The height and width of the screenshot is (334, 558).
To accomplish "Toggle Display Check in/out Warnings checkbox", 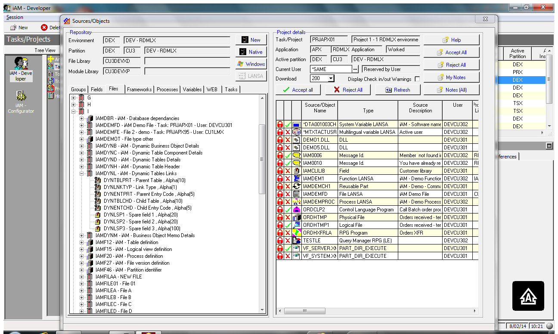I will coord(417,79).
